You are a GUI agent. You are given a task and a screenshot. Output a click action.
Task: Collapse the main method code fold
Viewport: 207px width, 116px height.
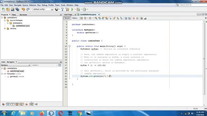[70, 46]
